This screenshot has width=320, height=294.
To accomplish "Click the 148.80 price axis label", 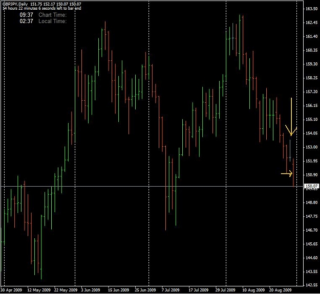I will point(312,202).
